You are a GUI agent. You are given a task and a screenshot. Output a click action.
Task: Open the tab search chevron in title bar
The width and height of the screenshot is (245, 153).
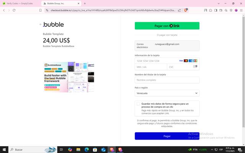219,3
